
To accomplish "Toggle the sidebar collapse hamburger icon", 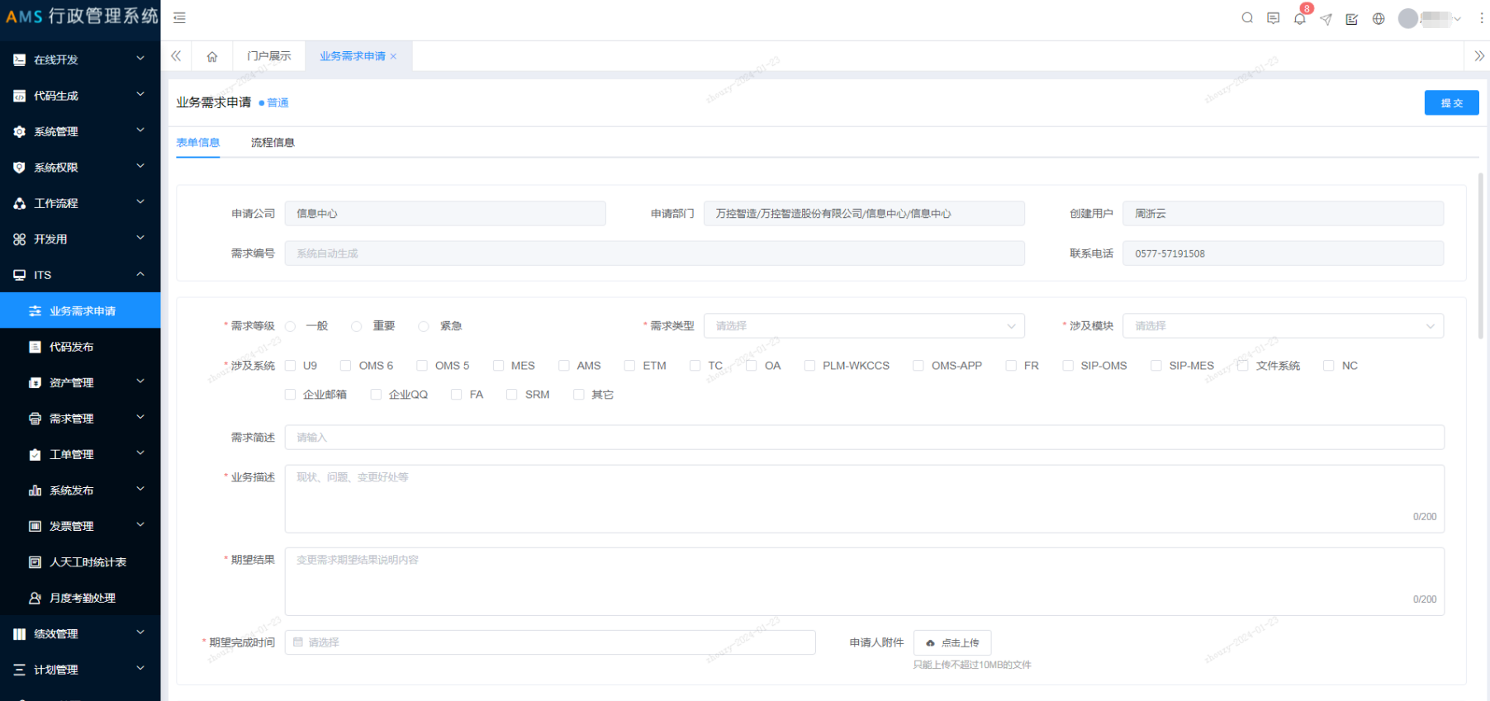I will [179, 17].
